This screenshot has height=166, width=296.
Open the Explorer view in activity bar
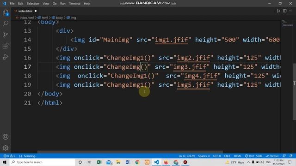[6, 13]
